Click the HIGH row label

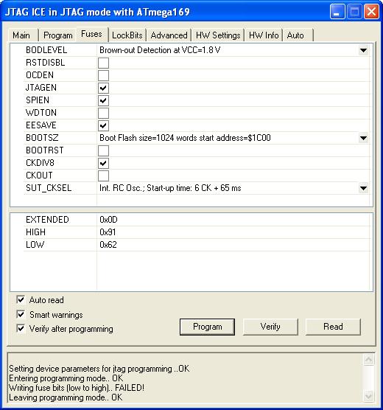[36, 232]
